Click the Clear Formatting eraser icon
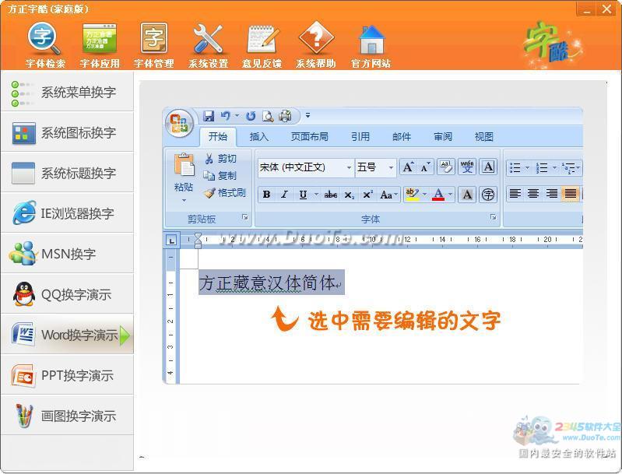Viewport: 622px width, 474px height. click(x=446, y=167)
